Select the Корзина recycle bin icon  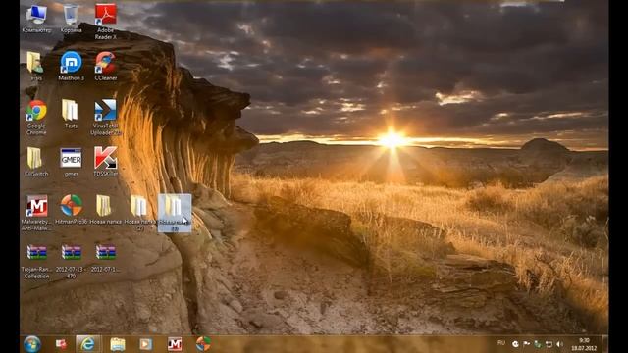pyautogui.click(x=71, y=18)
